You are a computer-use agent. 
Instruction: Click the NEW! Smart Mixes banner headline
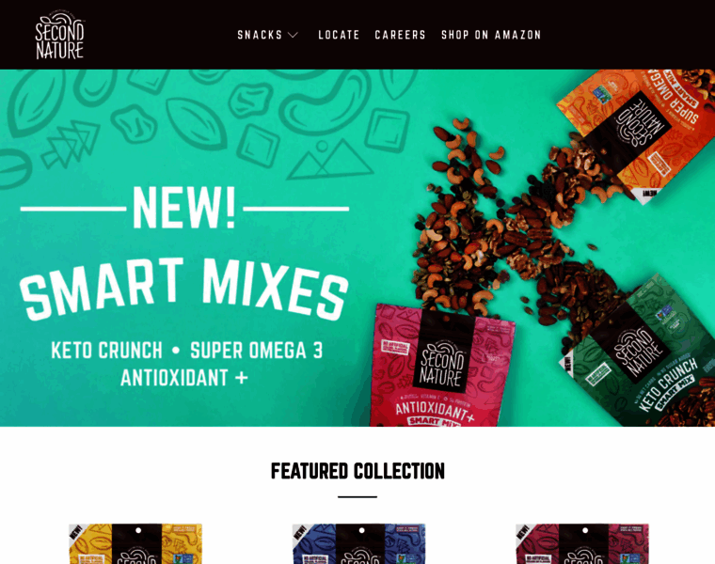click(184, 253)
